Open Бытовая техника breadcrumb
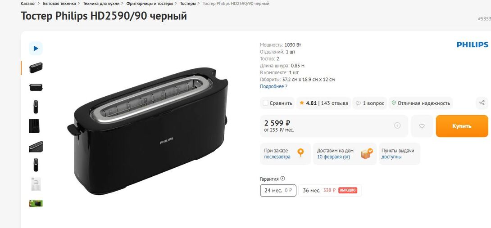The height and width of the screenshot is (228, 491). [x=59, y=4]
